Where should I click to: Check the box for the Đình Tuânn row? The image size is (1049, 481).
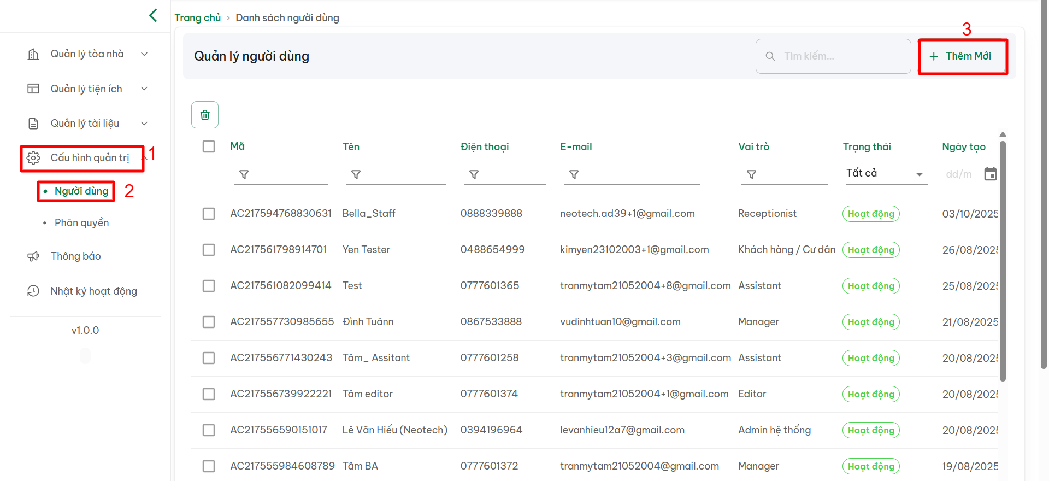point(209,322)
